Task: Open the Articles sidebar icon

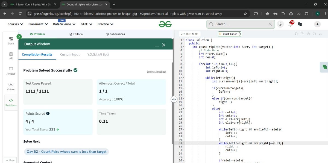Action: (x=11, y=71)
